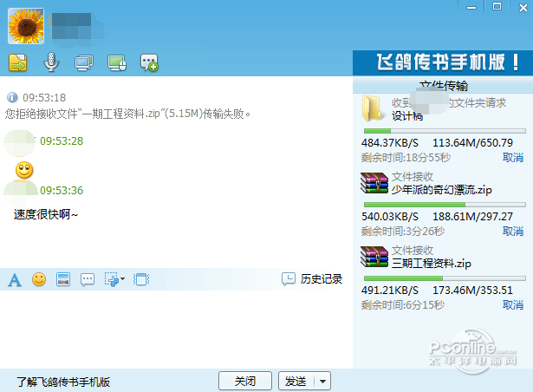The height and width of the screenshot is (392, 533).
Task: Click progress bar of 设计稿 transfer
Action: (x=445, y=131)
